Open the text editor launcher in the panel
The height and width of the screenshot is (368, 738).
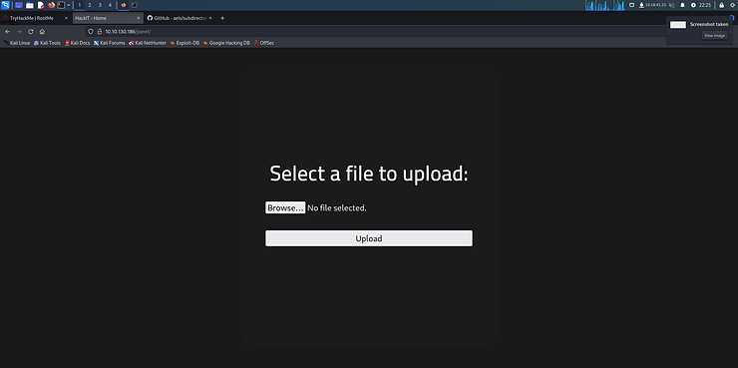41,5
